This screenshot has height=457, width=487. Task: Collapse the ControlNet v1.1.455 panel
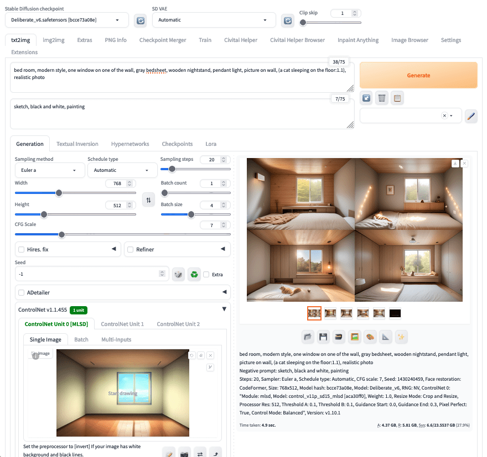pyautogui.click(x=224, y=309)
